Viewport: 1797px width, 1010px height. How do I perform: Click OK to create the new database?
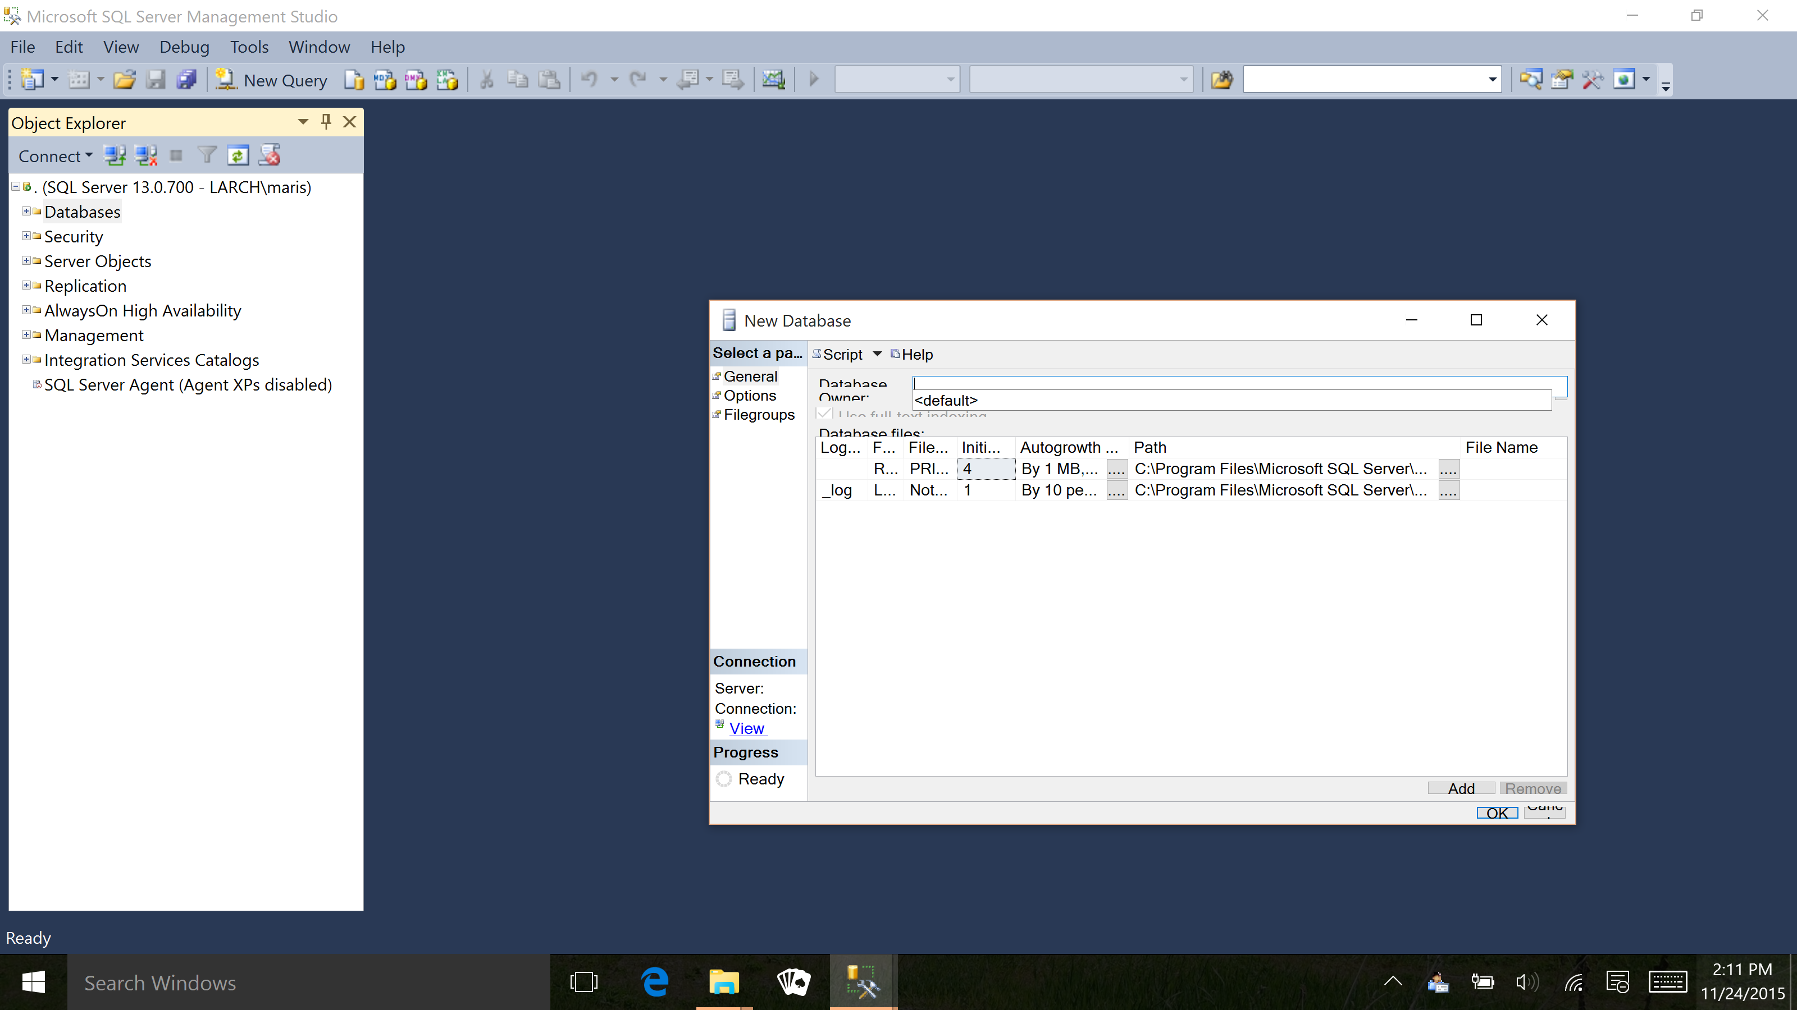[1497, 812]
